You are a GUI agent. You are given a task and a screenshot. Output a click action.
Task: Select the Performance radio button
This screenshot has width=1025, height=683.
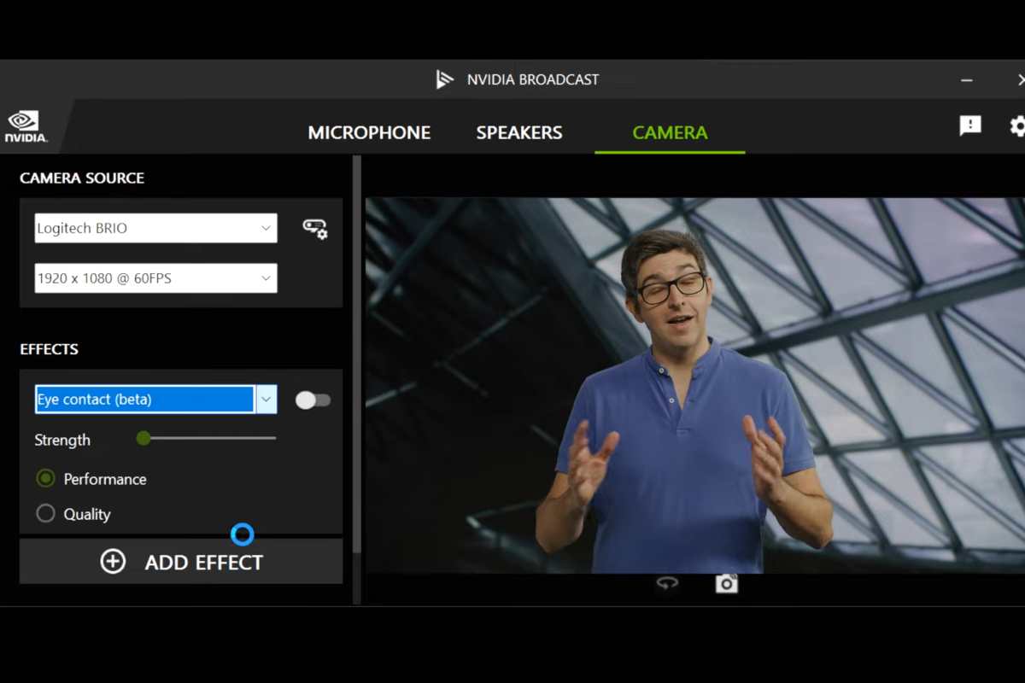(x=46, y=479)
